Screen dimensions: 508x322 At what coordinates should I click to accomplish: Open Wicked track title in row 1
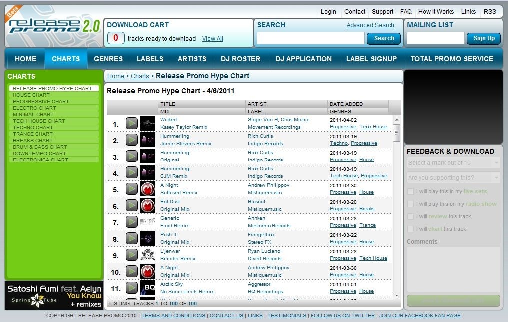[x=168, y=120]
